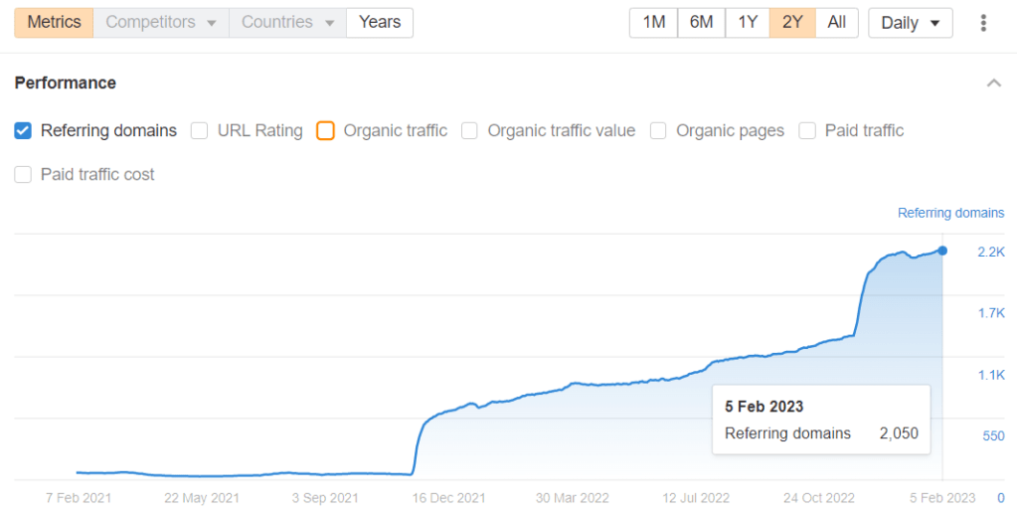Uncheck the Referring domains checkbox
Viewport: 1017px width, 513px height.
(x=24, y=130)
